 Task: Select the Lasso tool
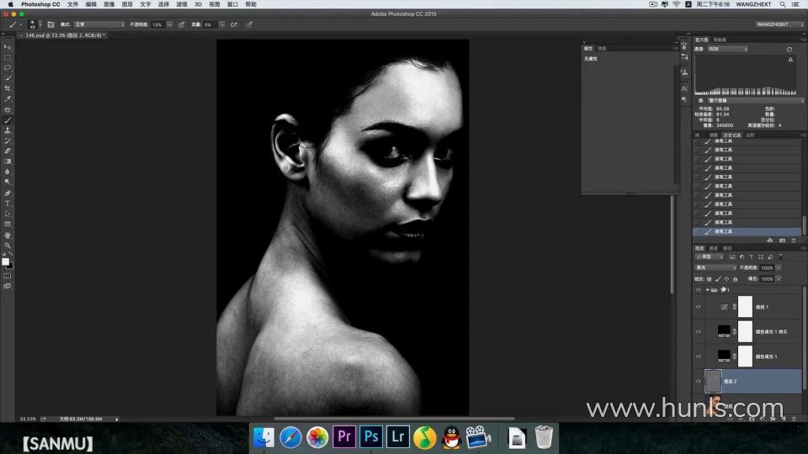(x=8, y=67)
